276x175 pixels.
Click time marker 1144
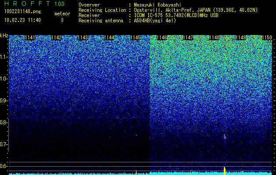click(x=109, y=38)
